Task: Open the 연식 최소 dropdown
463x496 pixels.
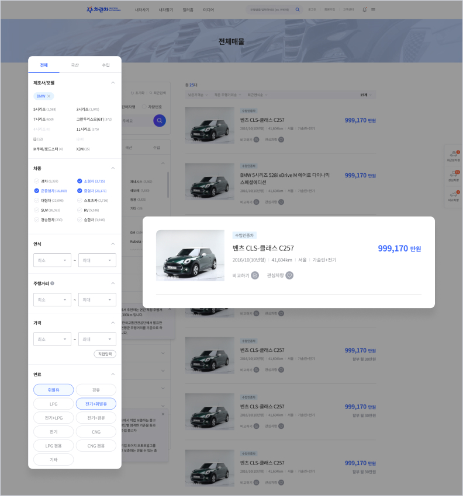Action: click(x=52, y=260)
